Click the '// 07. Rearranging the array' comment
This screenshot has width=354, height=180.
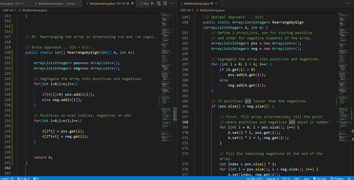point(92,37)
